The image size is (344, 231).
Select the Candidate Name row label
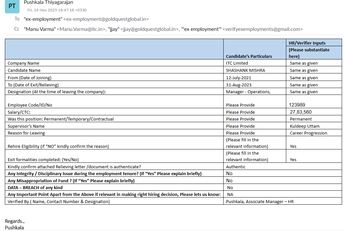[x=24, y=71]
